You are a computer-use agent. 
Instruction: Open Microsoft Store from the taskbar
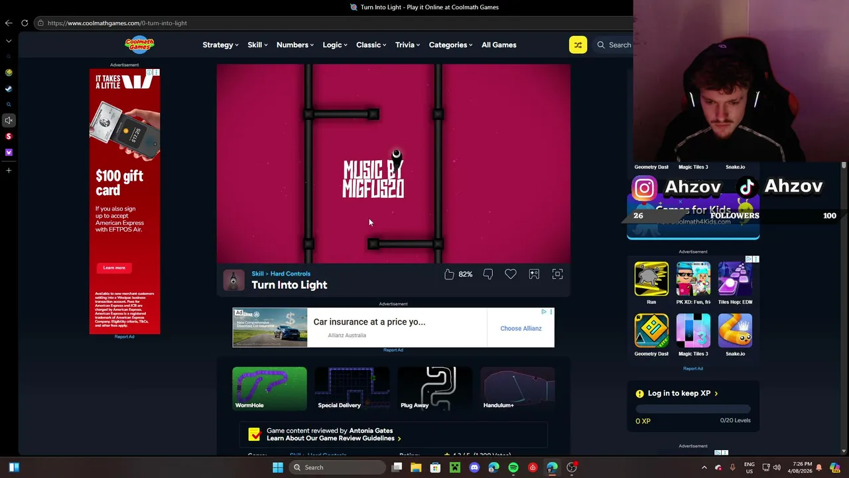coord(435,467)
